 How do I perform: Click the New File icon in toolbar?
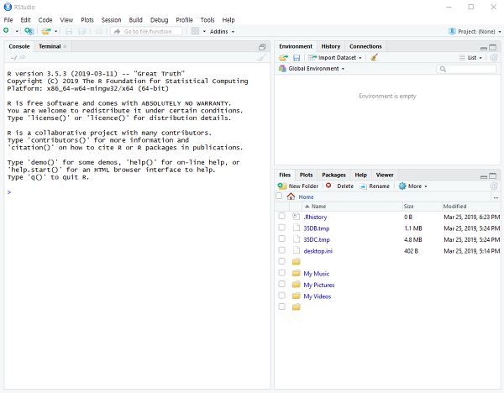click(6, 31)
